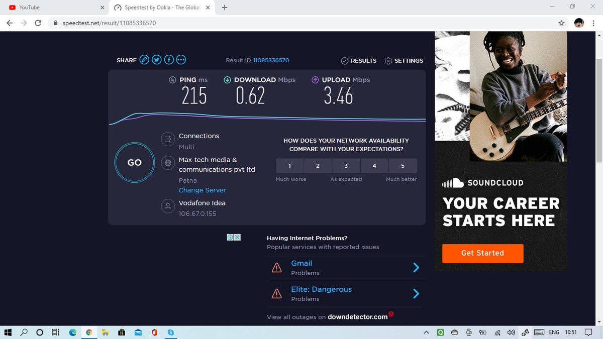Open the SETTINGS page

404,61
